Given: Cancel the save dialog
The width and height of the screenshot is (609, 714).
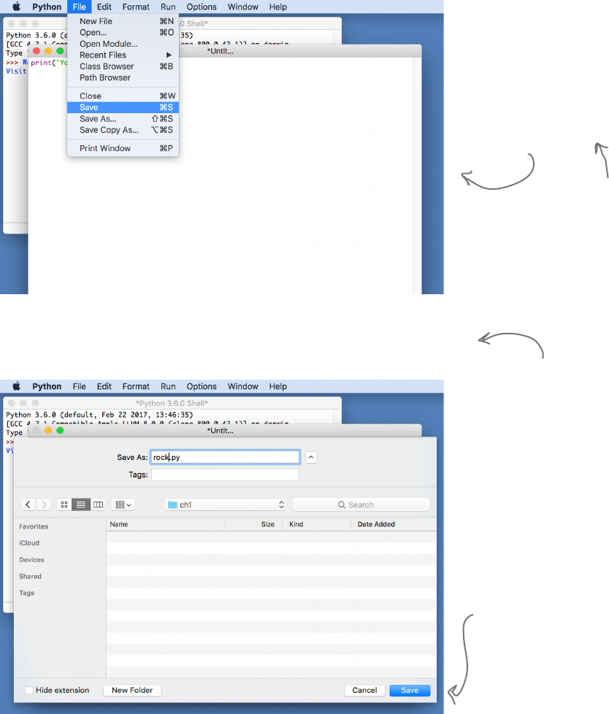Looking at the screenshot, I should click(x=364, y=691).
